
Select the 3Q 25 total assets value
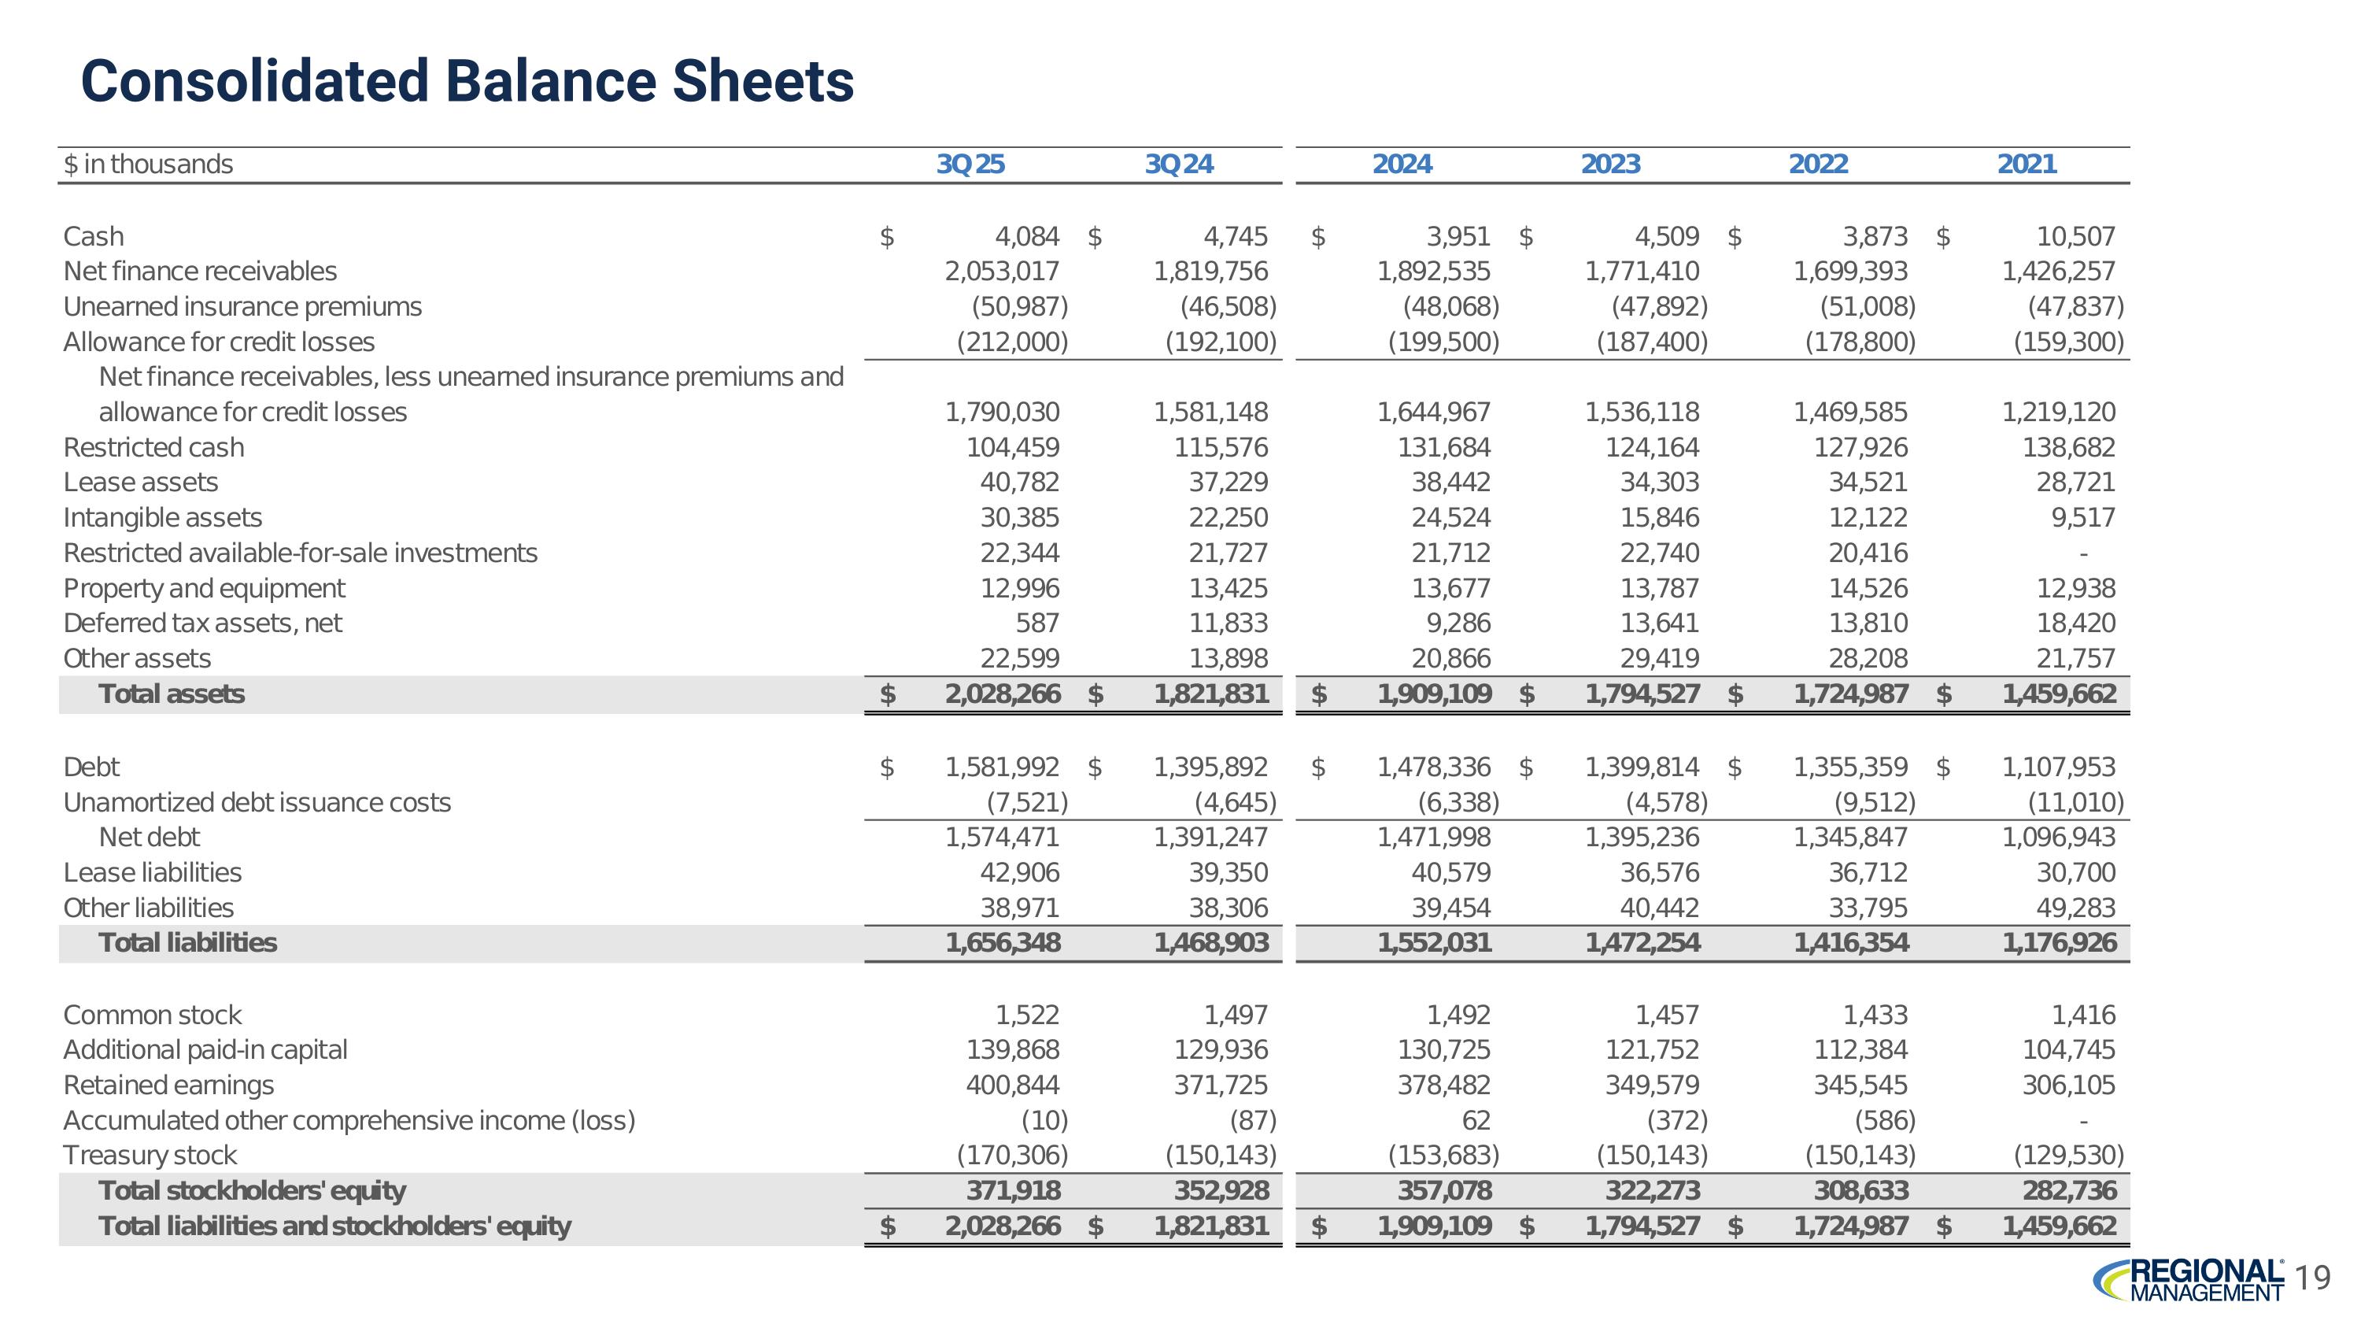1003,694
